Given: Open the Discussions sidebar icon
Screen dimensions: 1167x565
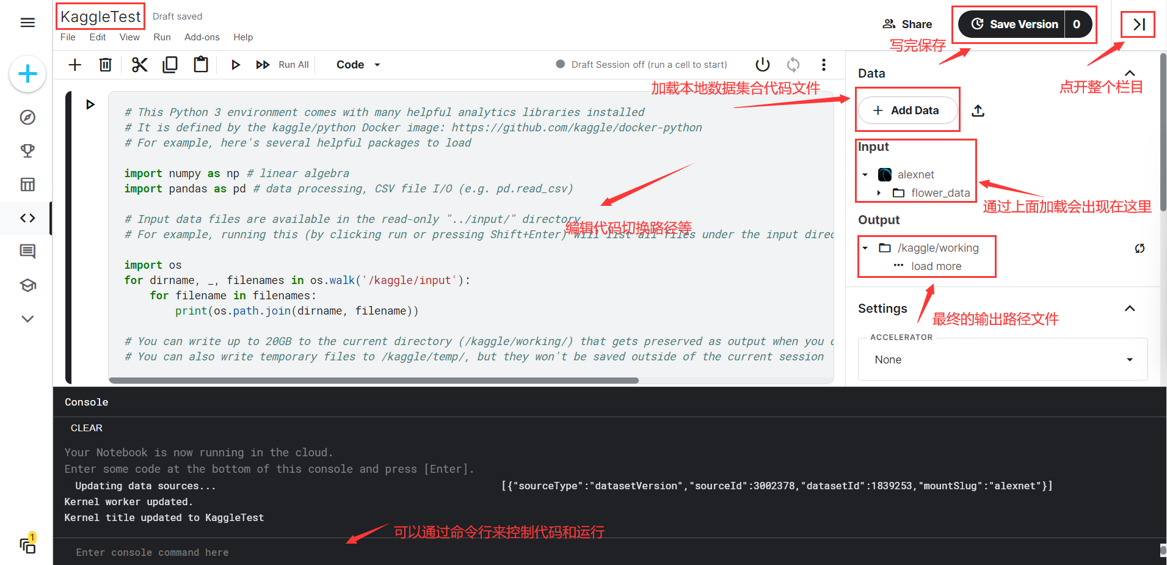Looking at the screenshot, I should tap(27, 251).
